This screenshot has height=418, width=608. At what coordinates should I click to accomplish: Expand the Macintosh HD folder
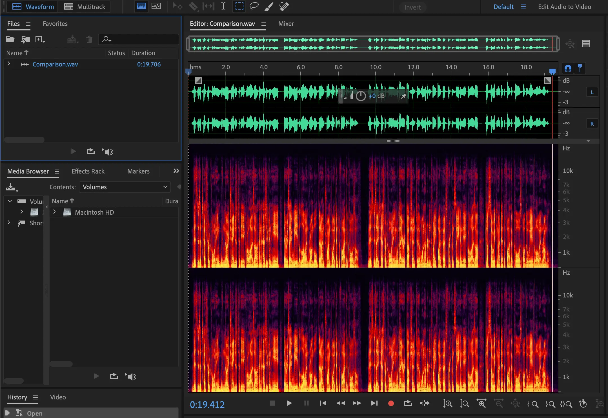pos(54,212)
